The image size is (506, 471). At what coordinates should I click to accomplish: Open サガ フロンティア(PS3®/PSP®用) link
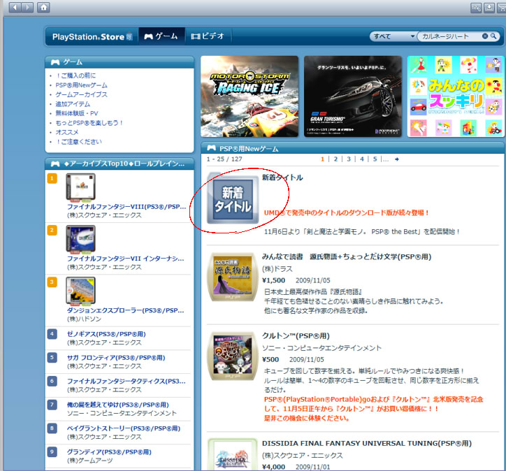point(116,358)
